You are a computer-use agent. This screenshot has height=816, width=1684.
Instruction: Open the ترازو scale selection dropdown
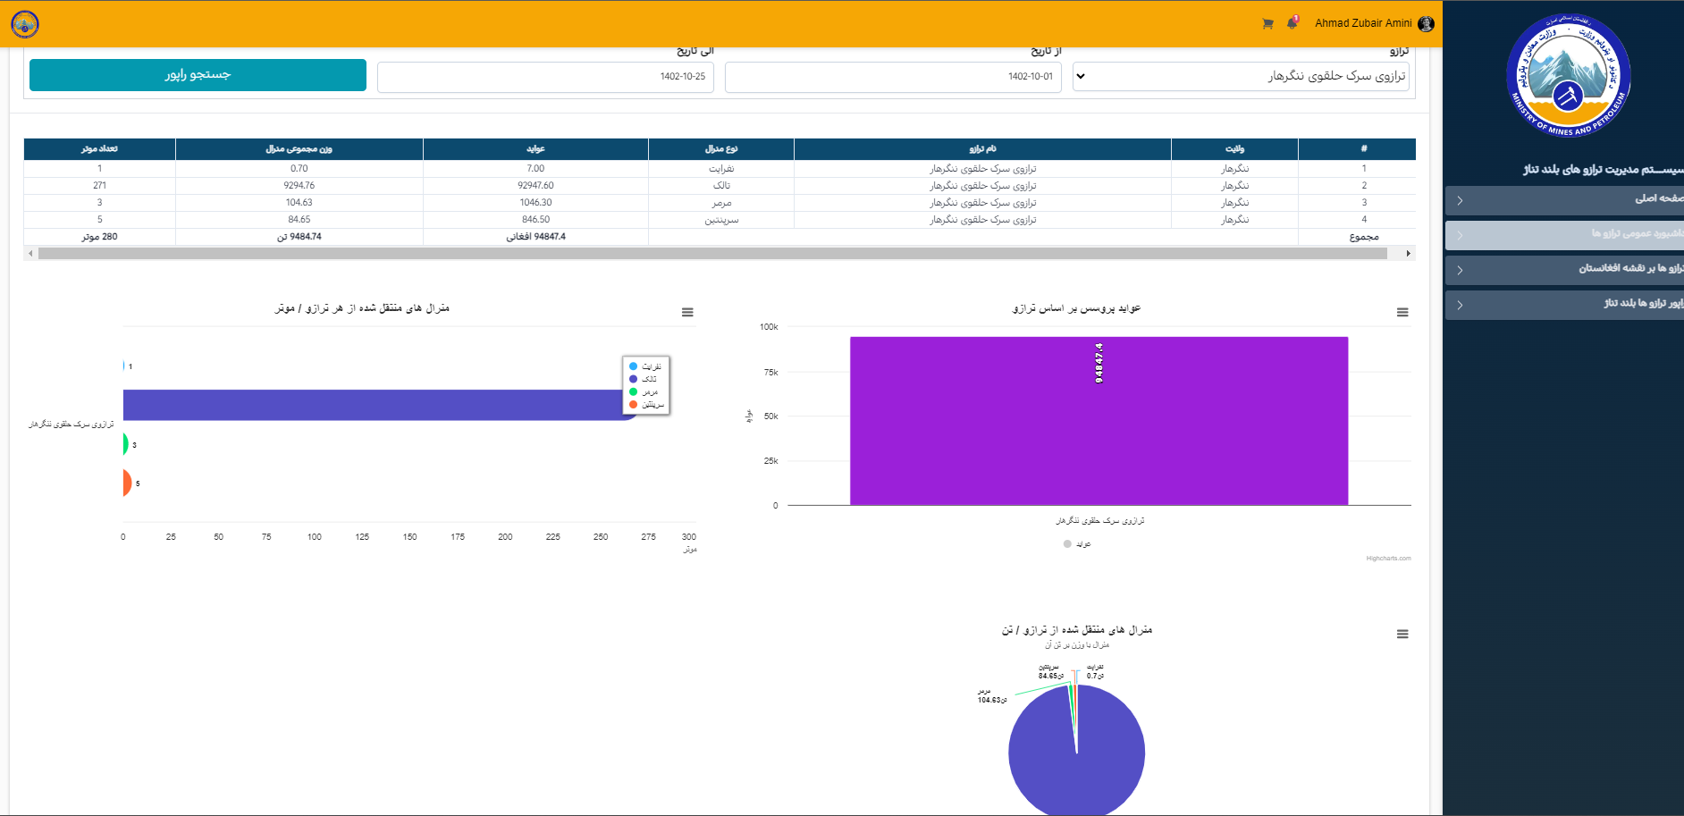click(1241, 77)
